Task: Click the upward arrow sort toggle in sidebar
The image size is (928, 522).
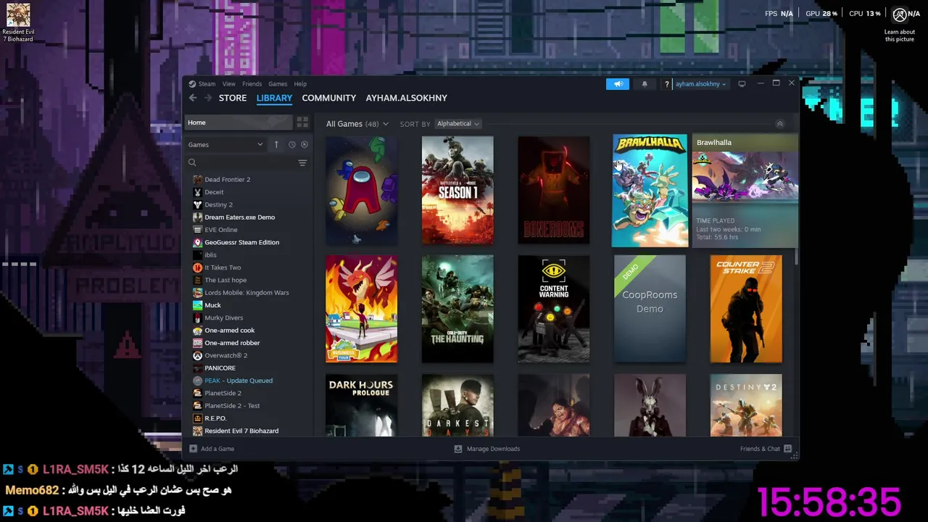Action: tap(276, 144)
